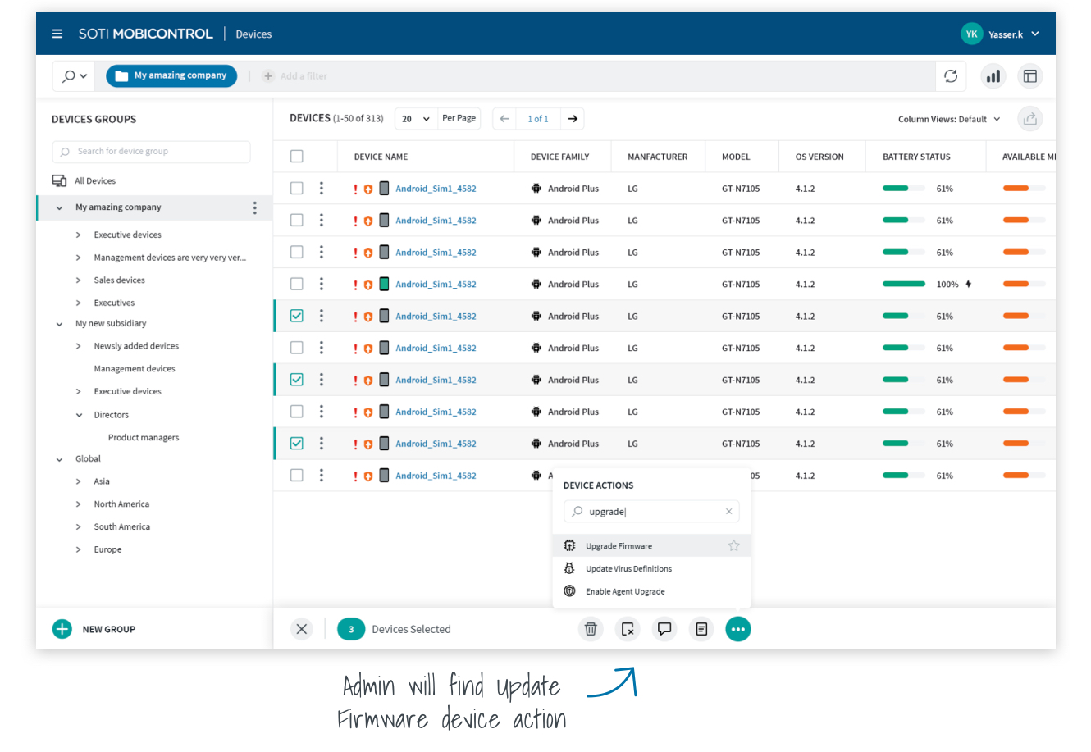The image size is (1091, 752).
Task: Open the hamburger menu next to SOTI logo
Action: tap(57, 34)
